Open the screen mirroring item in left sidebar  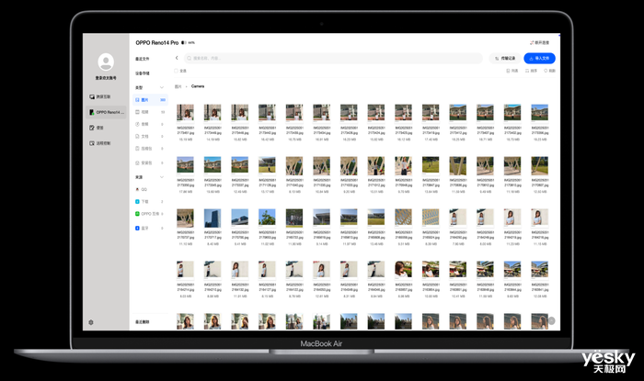coord(99,96)
